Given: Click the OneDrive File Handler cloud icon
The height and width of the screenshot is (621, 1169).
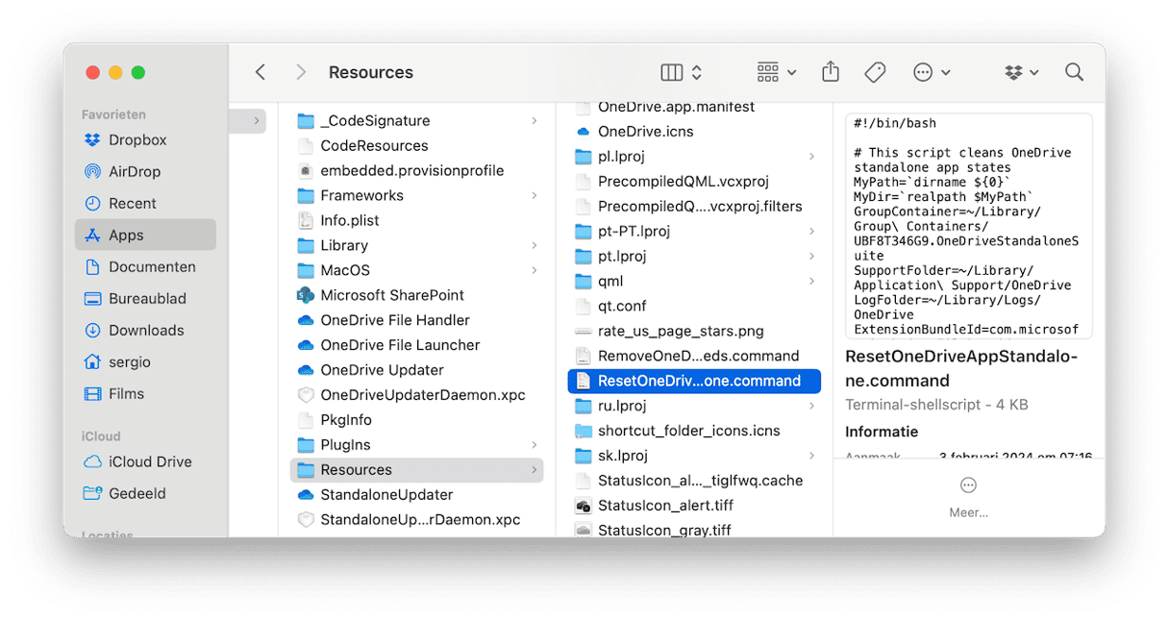Looking at the screenshot, I should point(306,320).
